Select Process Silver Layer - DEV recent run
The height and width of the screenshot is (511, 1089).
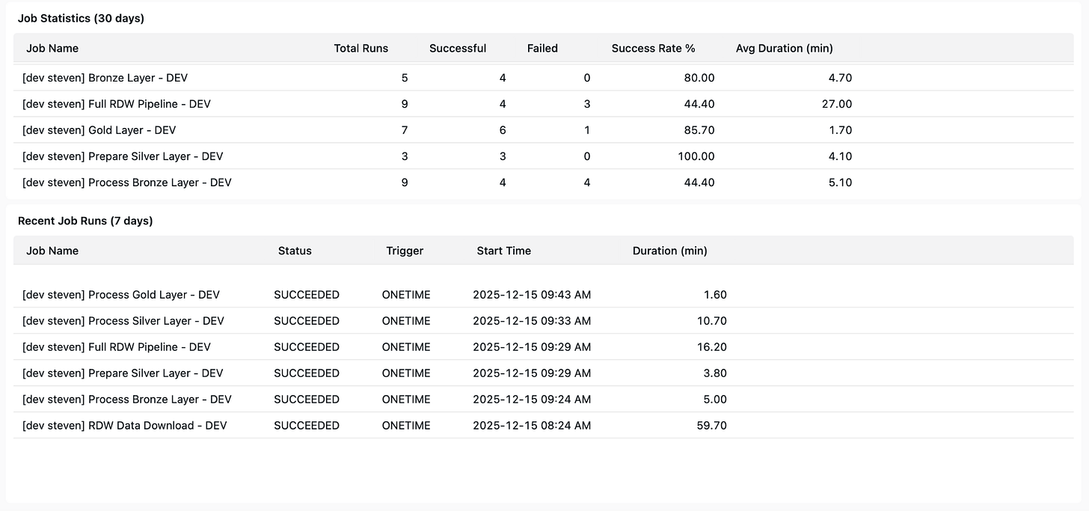(123, 321)
